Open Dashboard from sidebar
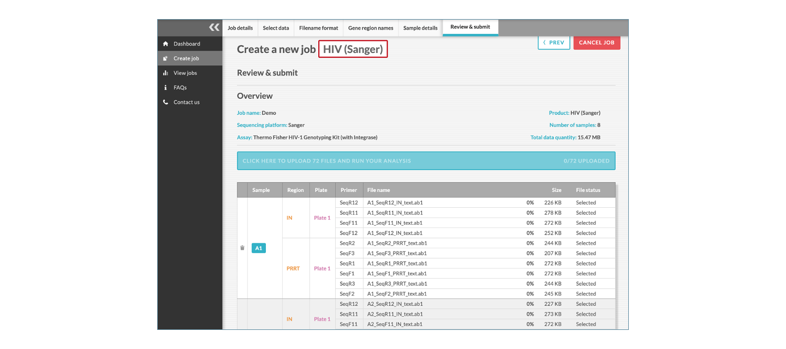This screenshot has height=349, width=786. coord(187,44)
